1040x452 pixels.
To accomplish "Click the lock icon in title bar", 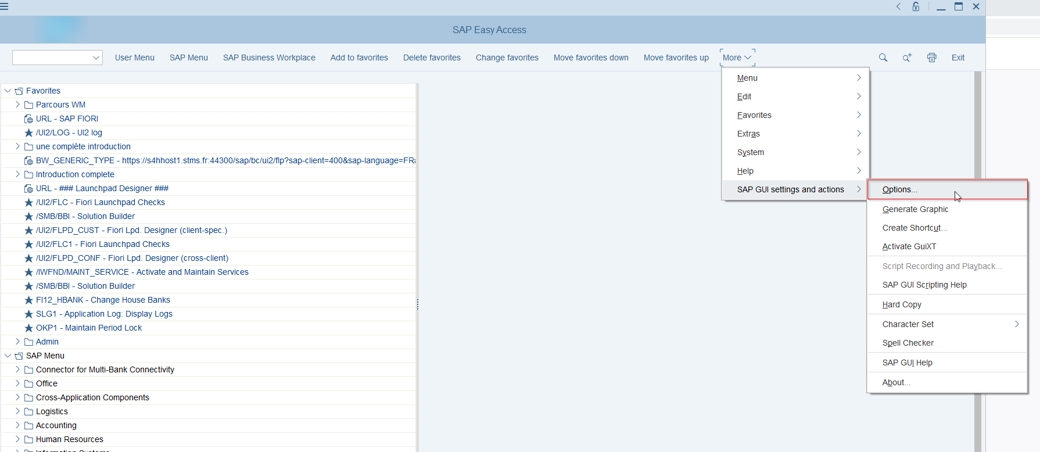I will [x=916, y=6].
